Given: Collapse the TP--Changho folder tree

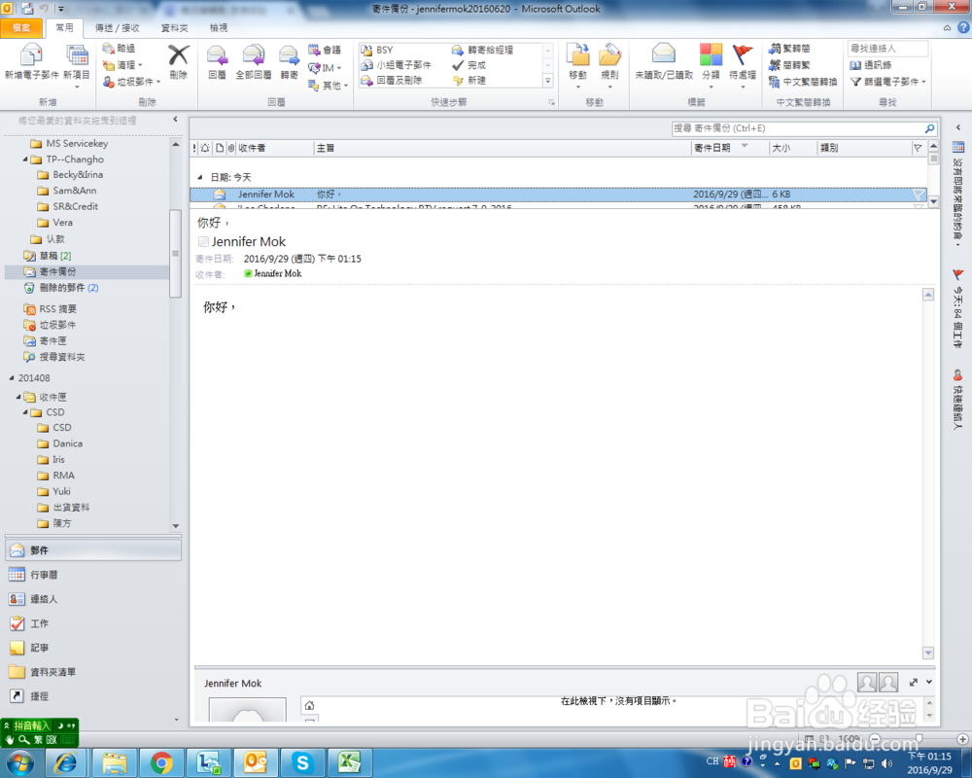Looking at the screenshot, I should (x=22, y=159).
